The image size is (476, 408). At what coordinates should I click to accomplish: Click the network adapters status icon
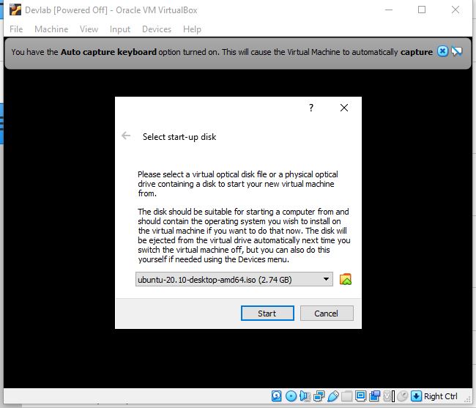[x=319, y=396]
